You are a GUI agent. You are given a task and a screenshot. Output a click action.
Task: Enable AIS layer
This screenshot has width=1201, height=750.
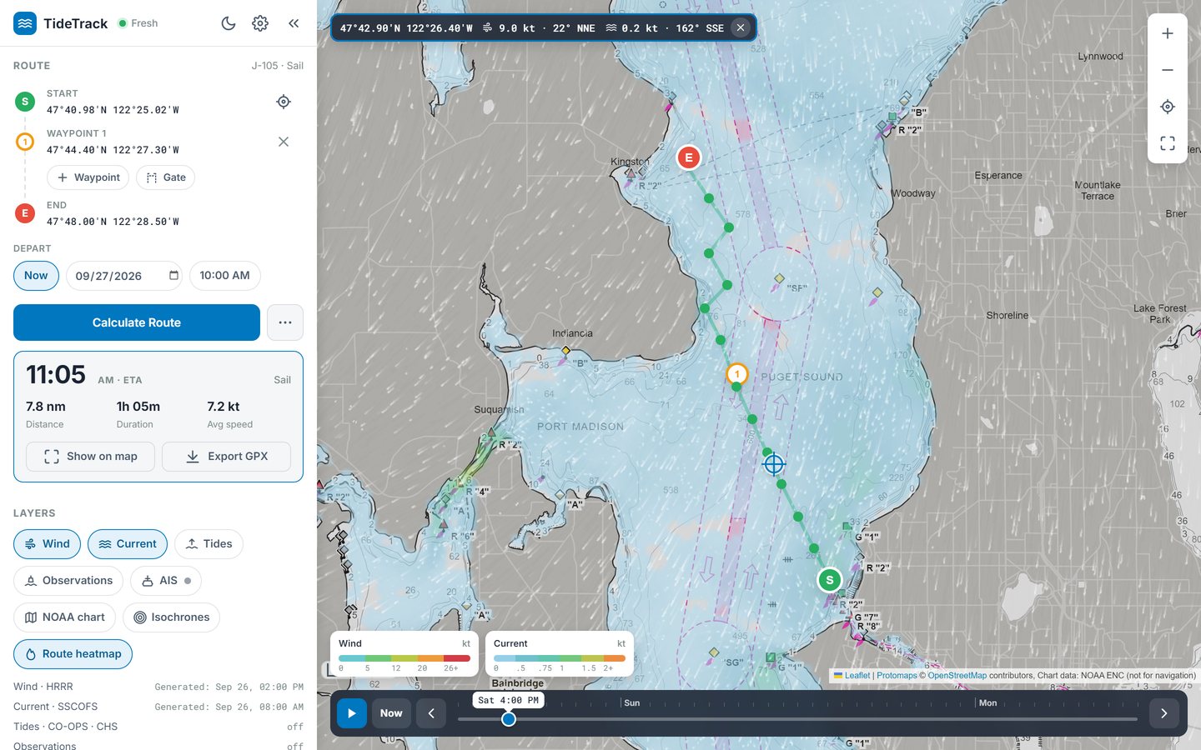tap(166, 581)
